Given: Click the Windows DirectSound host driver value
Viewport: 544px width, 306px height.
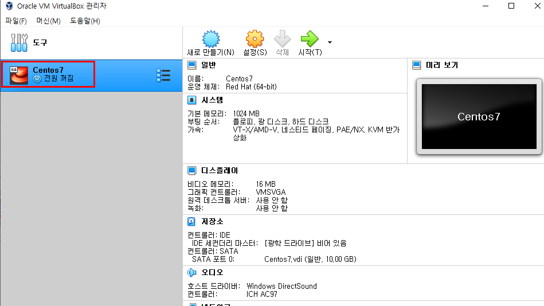Looking at the screenshot, I should [281, 286].
